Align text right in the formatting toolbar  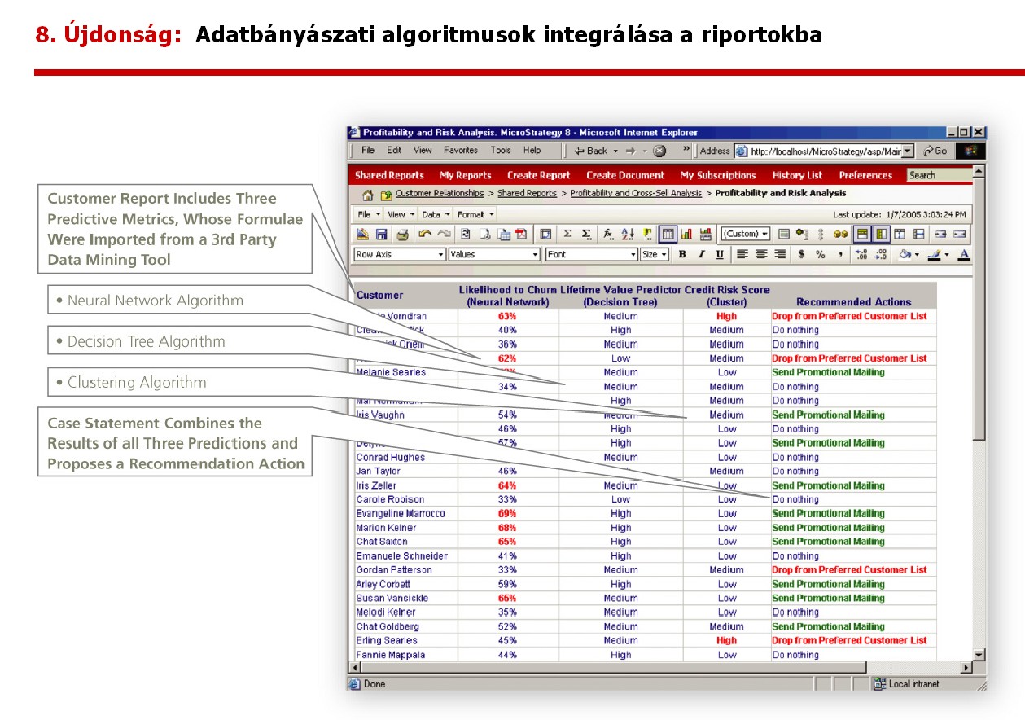pos(781,254)
